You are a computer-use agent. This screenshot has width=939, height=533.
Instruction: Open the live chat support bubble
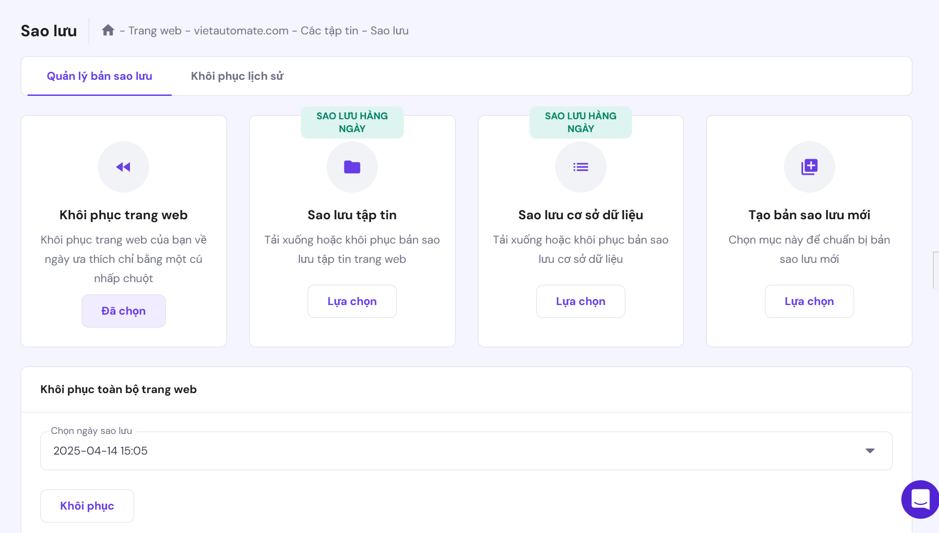tap(920, 500)
